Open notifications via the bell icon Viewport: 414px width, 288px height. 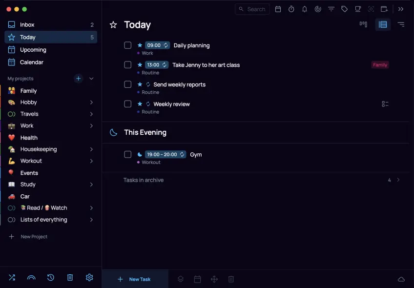point(305,9)
